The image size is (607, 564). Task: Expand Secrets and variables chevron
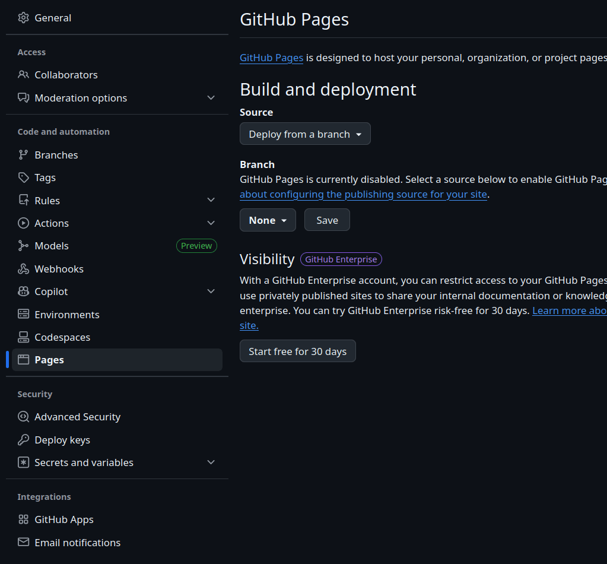click(x=211, y=462)
